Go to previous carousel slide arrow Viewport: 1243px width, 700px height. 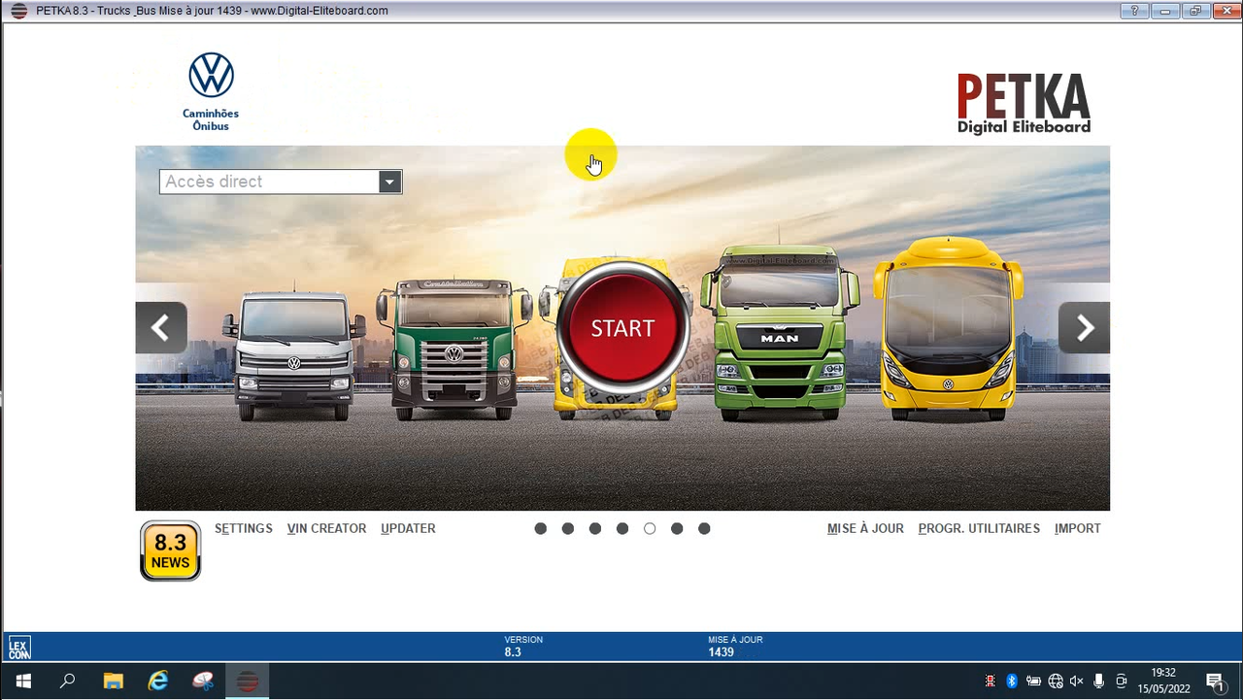click(x=161, y=328)
